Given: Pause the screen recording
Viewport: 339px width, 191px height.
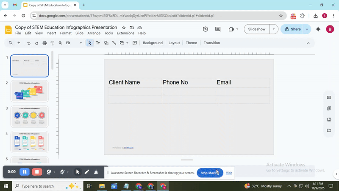Looking at the screenshot, I should (25, 172).
